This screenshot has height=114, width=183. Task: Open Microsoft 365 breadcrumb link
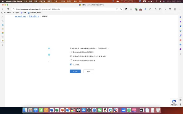(20, 16)
